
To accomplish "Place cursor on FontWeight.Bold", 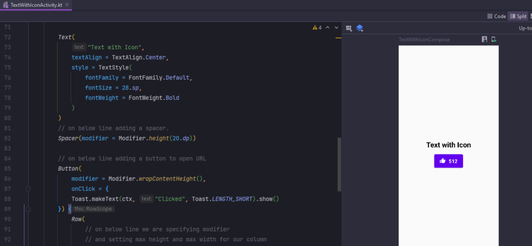I will point(154,98).
